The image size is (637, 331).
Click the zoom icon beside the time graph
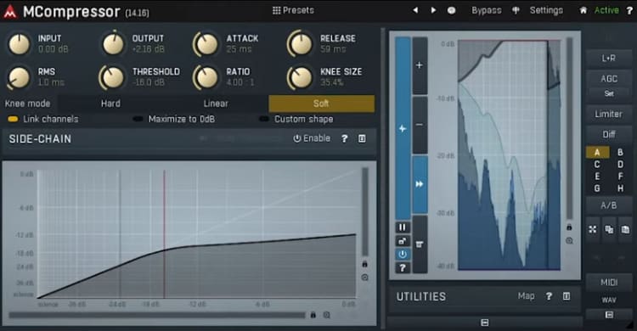click(569, 241)
